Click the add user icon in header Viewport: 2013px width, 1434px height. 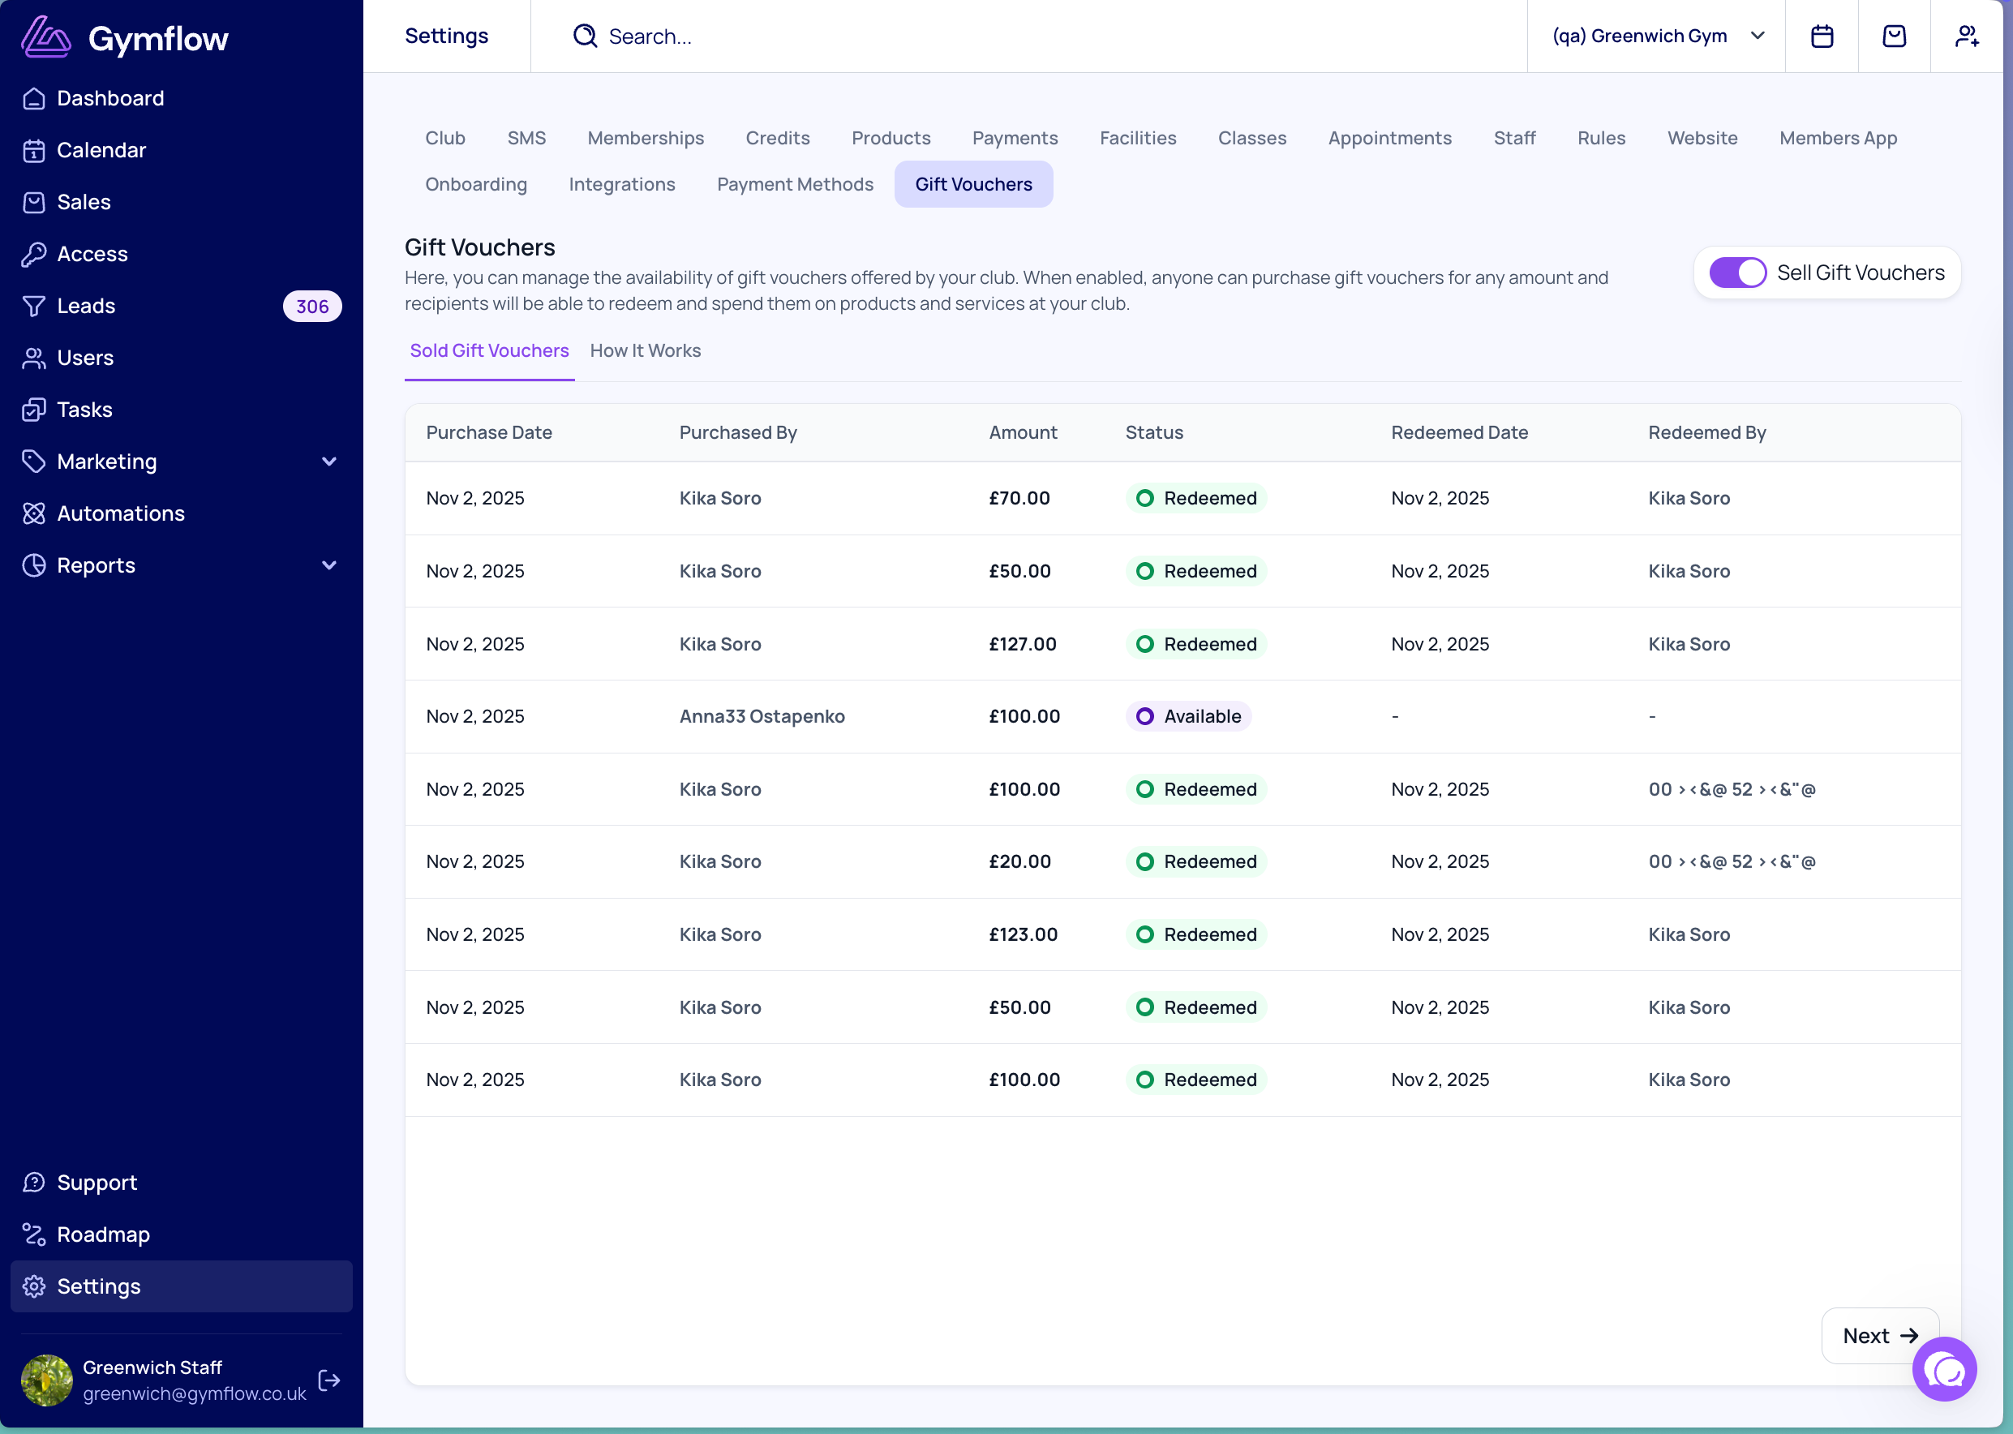1966,36
